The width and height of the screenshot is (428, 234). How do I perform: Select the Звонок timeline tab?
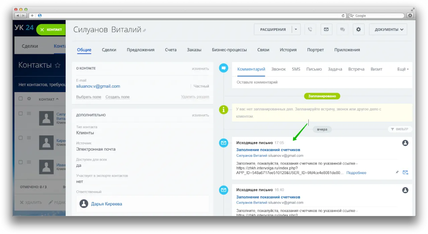278,69
